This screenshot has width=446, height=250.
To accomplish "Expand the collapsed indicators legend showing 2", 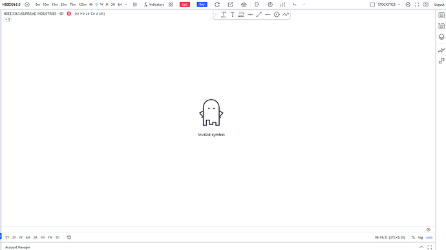I will click(7, 19).
